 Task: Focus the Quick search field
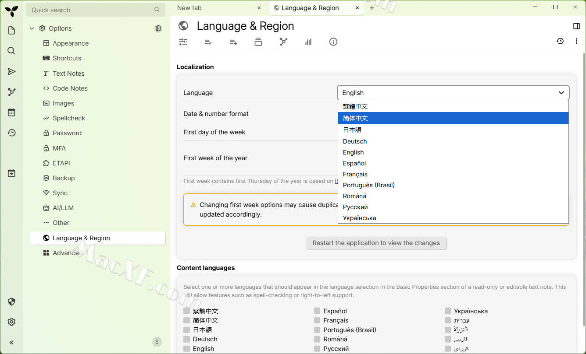pyautogui.click(x=96, y=10)
